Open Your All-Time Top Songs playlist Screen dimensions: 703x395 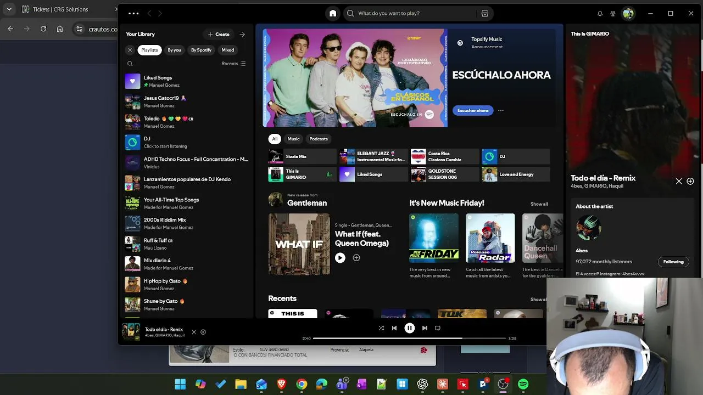click(187, 203)
